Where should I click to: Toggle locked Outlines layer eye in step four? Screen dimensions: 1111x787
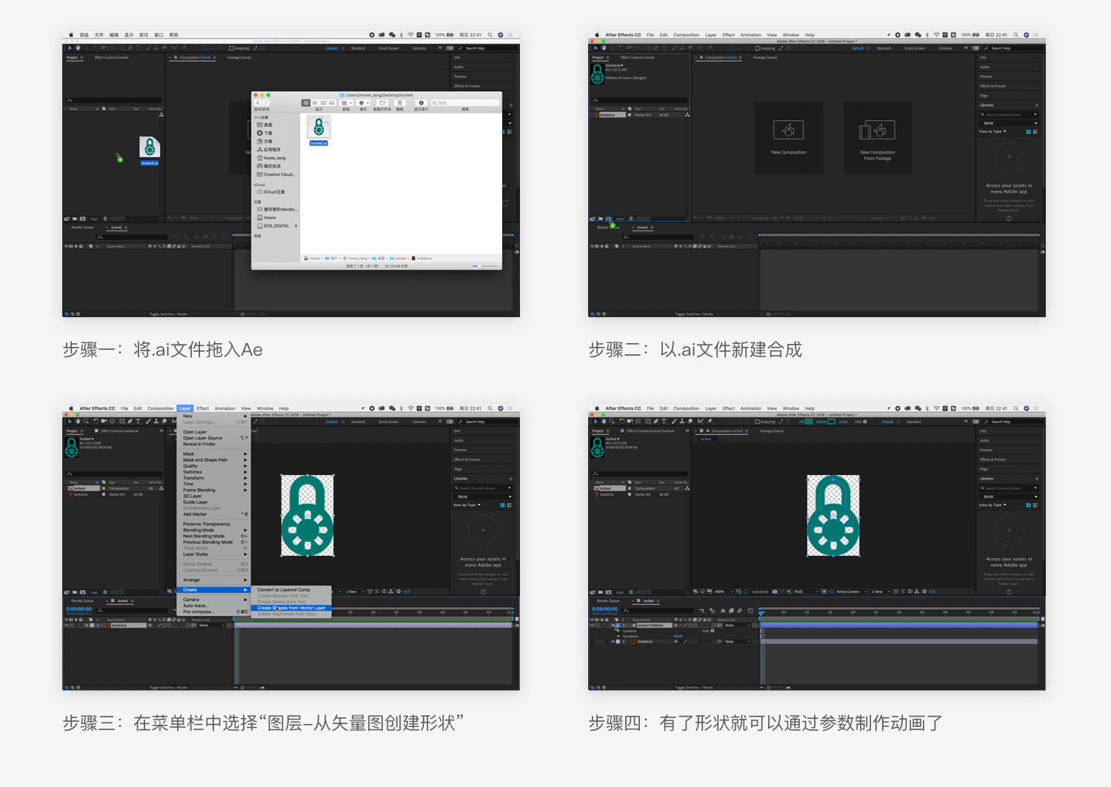(593, 625)
